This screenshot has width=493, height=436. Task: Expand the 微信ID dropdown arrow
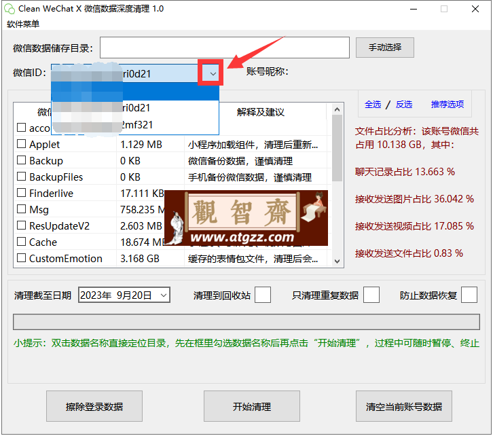click(213, 73)
